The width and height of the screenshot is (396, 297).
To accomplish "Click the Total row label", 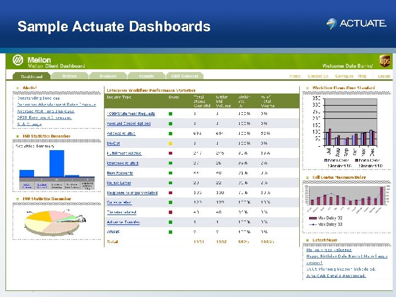I will pyautogui.click(x=112, y=241).
